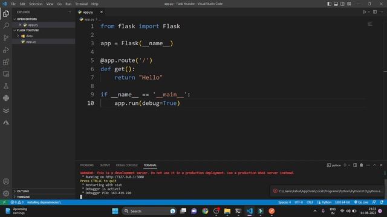Open the File menu
Screen dimensions: 387x217
13,4
